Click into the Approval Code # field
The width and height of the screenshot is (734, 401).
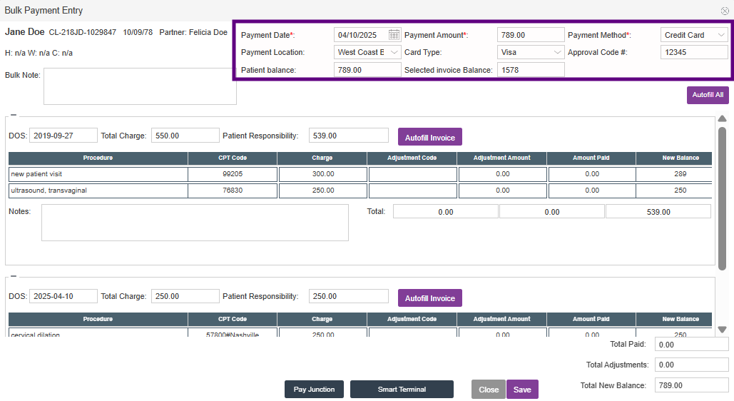[693, 52]
